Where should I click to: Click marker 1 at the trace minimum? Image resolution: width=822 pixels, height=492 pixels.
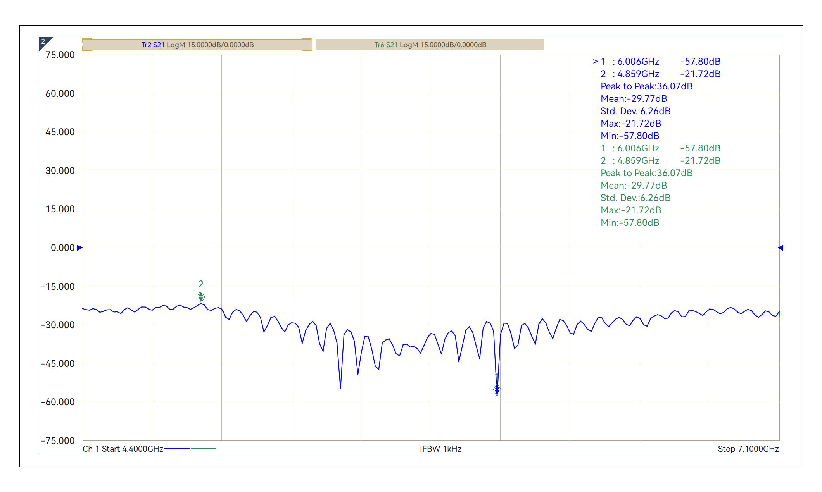pos(497,389)
